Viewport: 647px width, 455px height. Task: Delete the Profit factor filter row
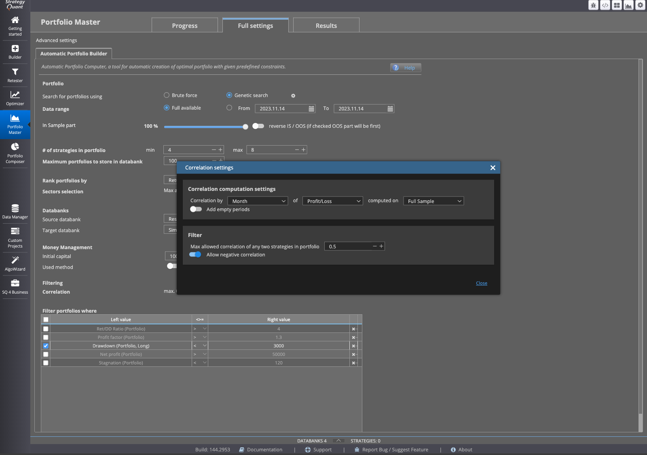click(354, 337)
